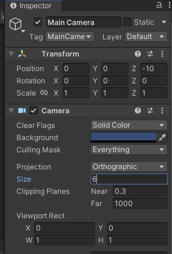Open the Inspector panel kebab menu

point(169,5)
